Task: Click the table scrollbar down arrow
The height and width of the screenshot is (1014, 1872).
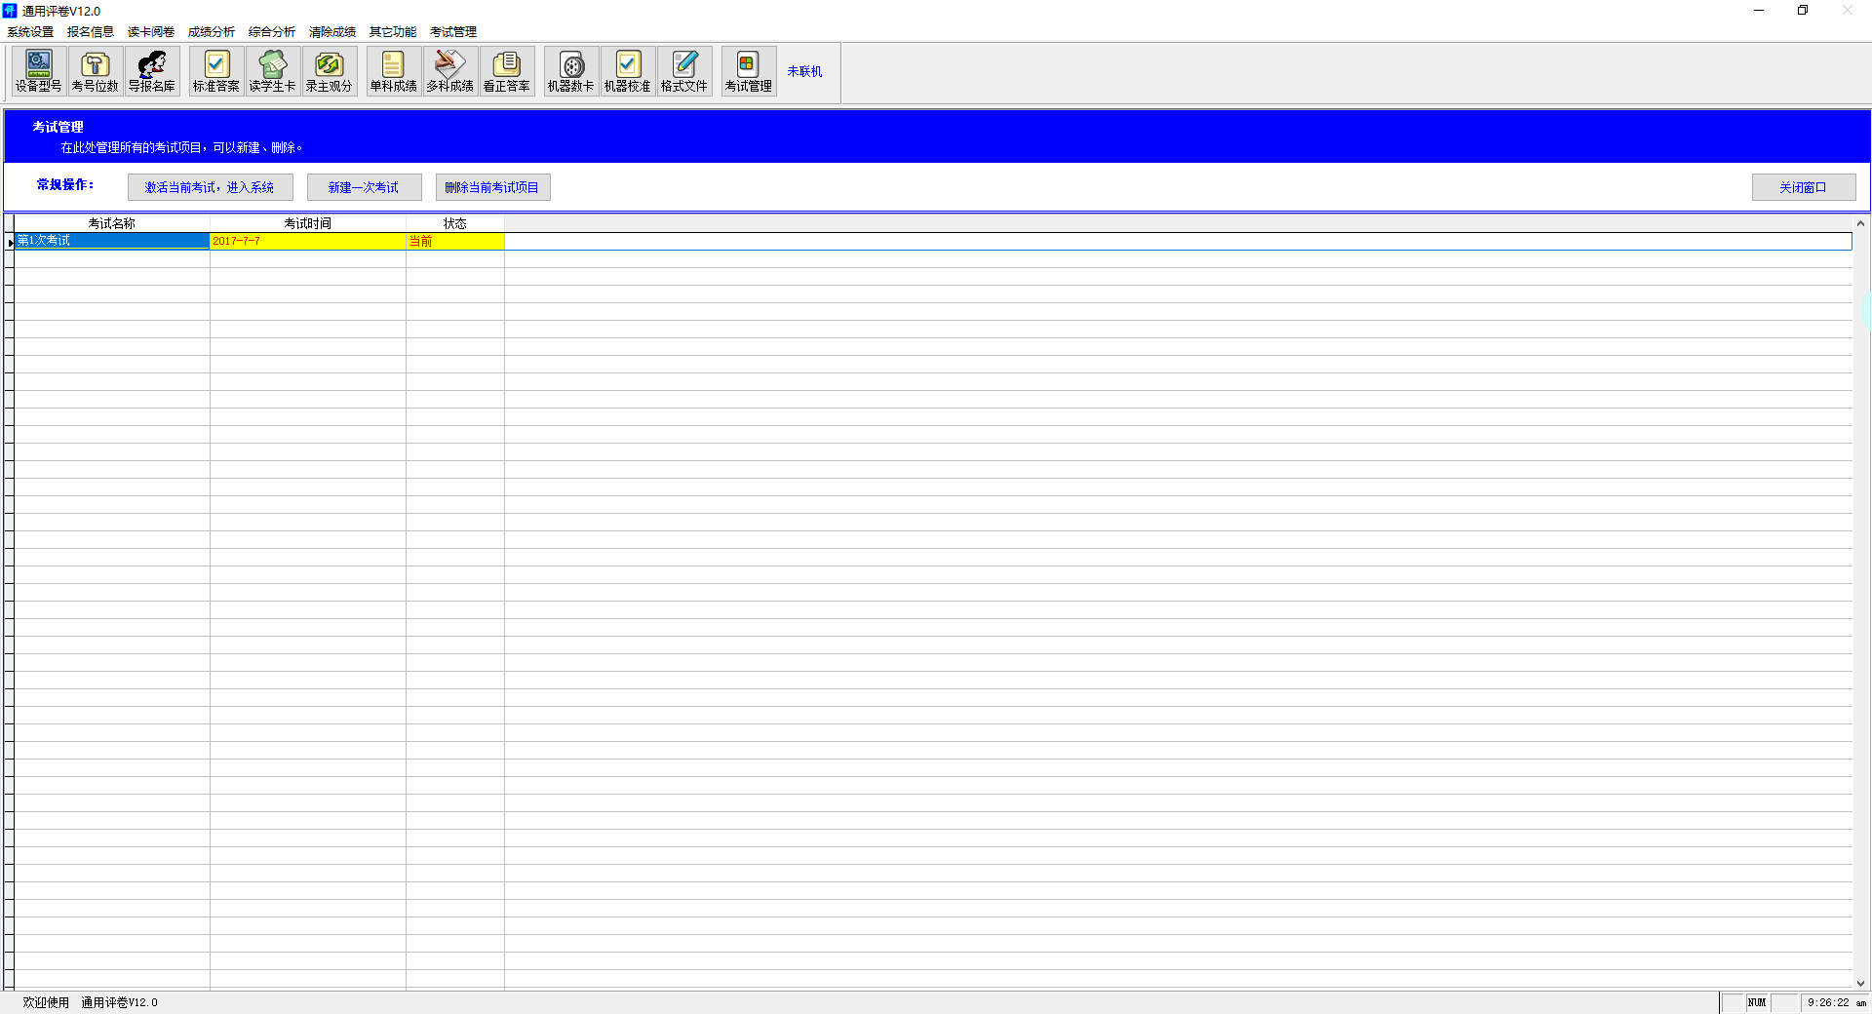Action: coord(1860,983)
